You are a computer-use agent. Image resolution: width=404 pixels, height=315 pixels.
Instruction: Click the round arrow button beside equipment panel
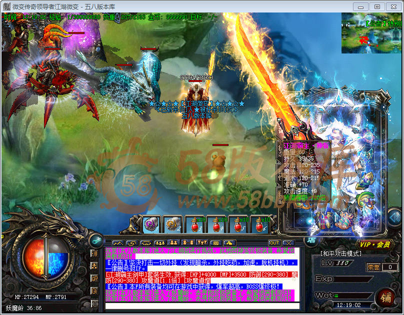click(x=395, y=218)
